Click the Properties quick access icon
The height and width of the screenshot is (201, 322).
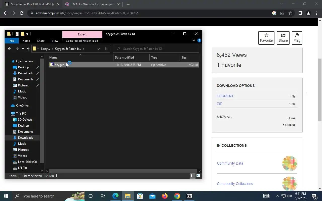tap(17, 34)
